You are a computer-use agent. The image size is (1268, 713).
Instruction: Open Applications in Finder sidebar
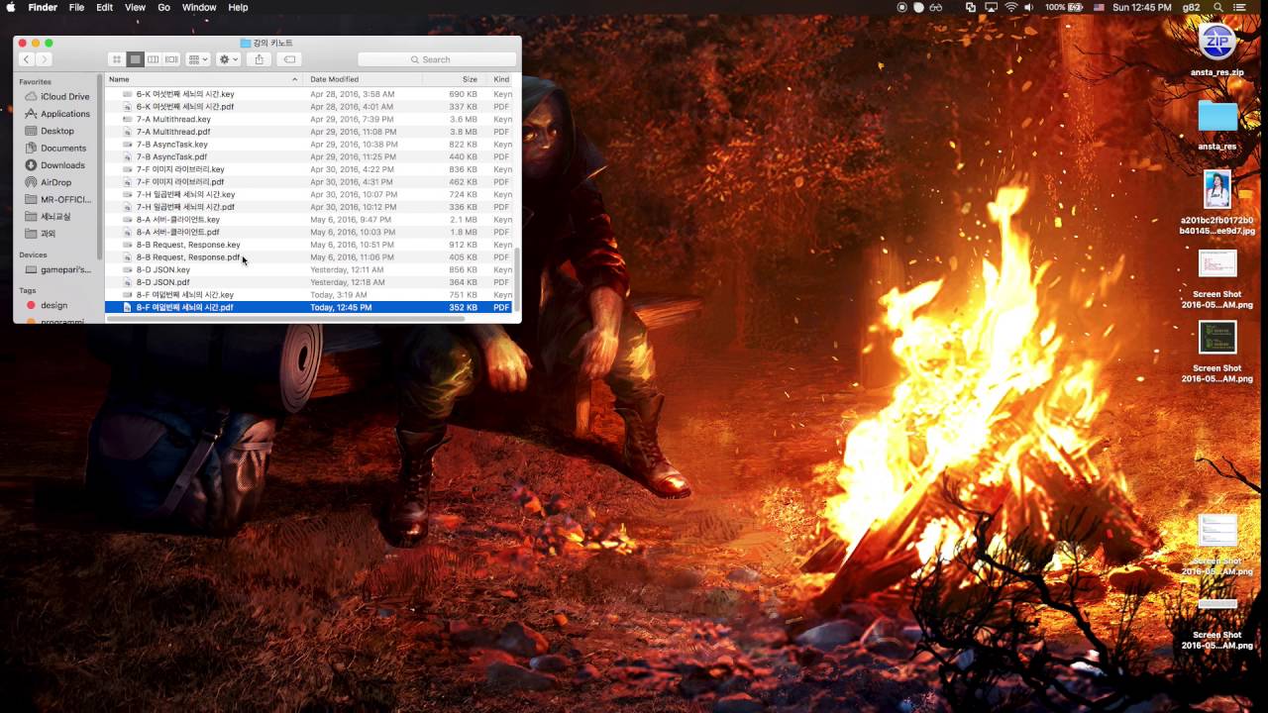click(58, 114)
